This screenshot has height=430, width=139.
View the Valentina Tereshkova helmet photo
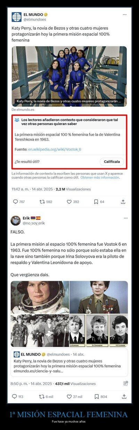(x=40, y=297)
